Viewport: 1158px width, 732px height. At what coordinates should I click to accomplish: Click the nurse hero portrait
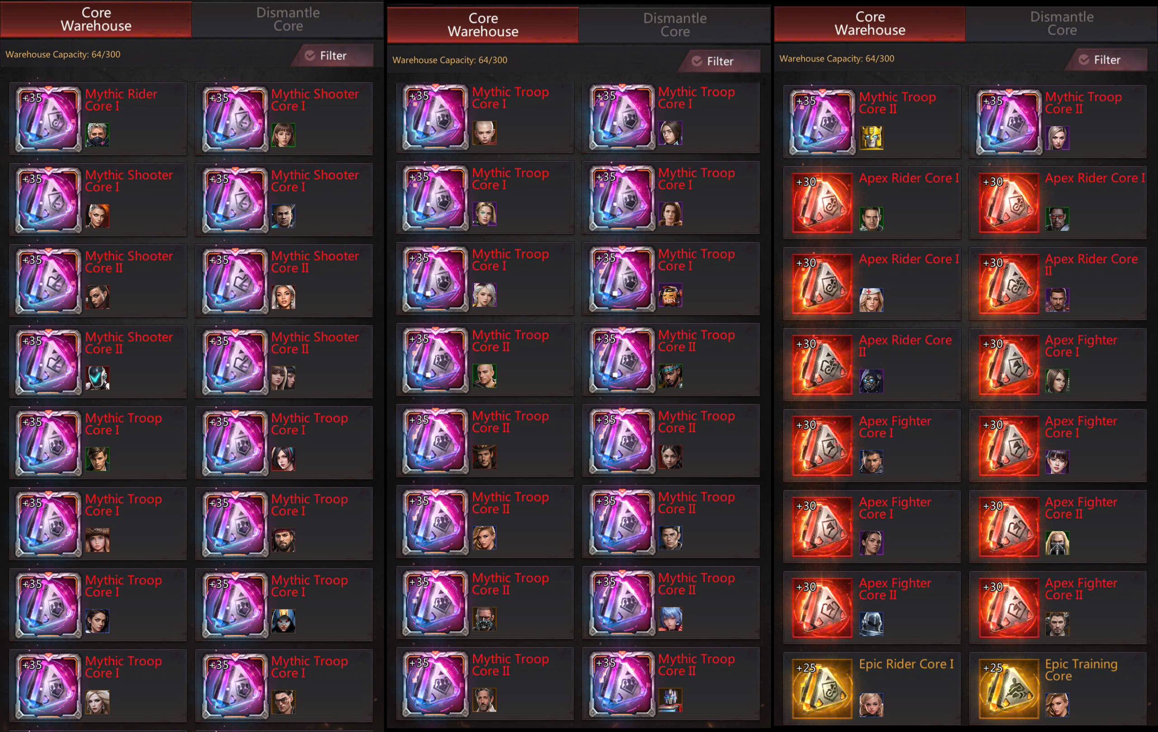tap(871, 300)
